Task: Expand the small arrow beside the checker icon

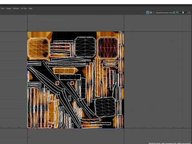Action: tap(154, 12)
